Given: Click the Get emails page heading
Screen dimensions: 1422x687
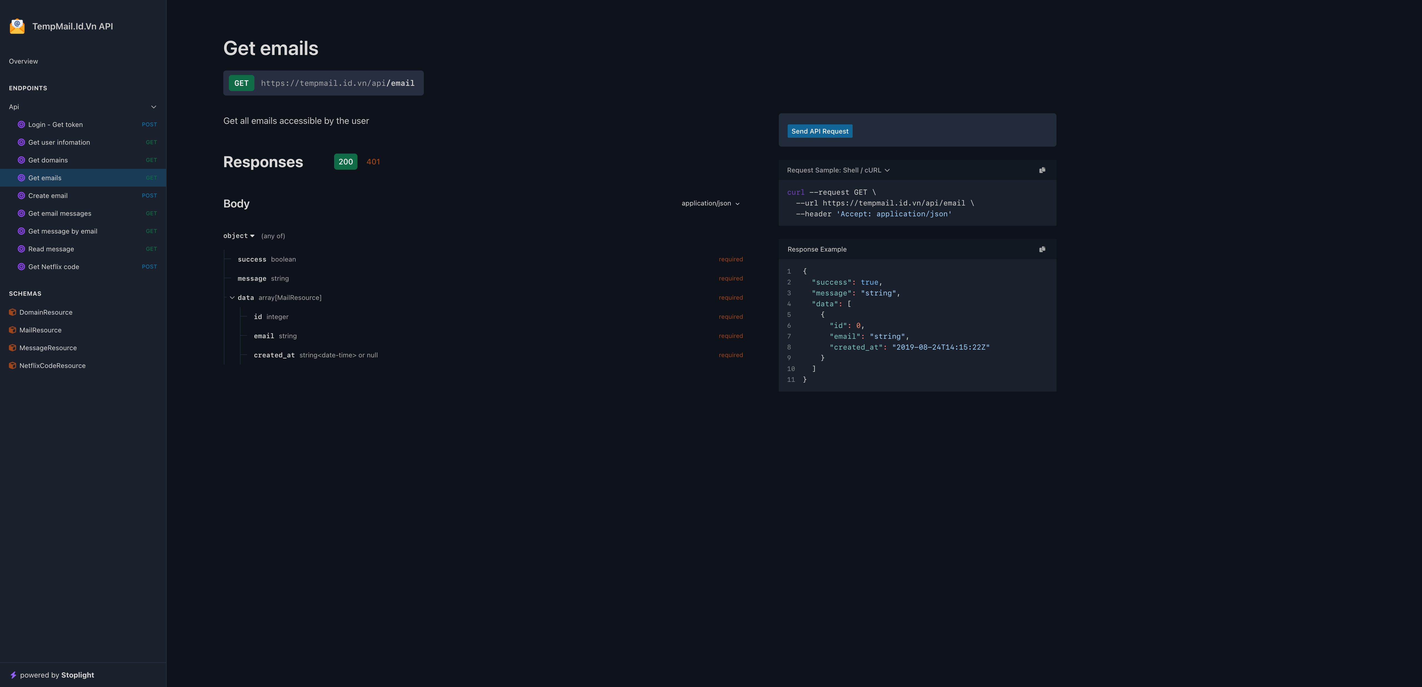Looking at the screenshot, I should (x=271, y=49).
